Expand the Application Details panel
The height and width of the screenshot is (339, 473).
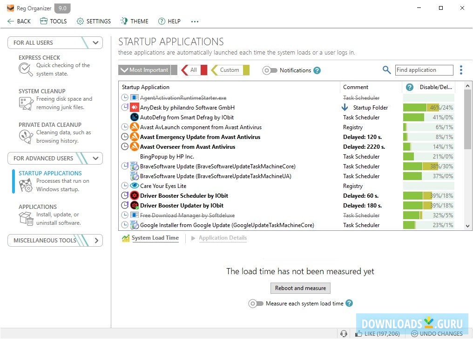pyautogui.click(x=223, y=238)
